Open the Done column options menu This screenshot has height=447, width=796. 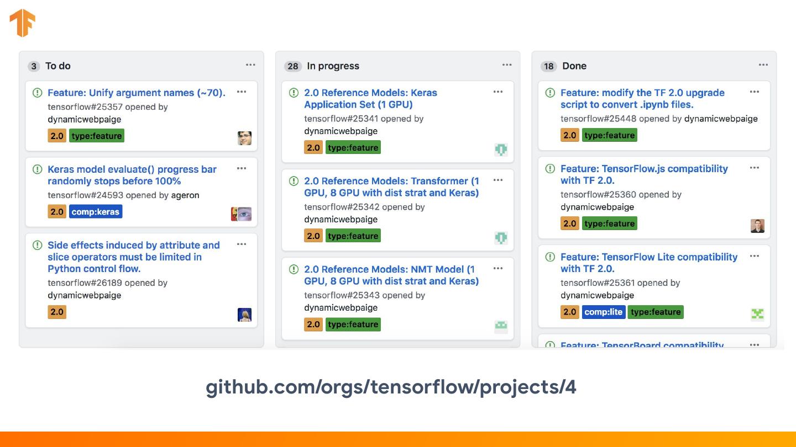(x=763, y=65)
